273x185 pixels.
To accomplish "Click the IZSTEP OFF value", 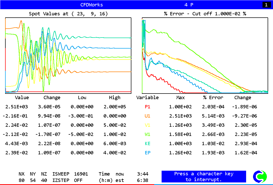I will [x=78, y=180].
